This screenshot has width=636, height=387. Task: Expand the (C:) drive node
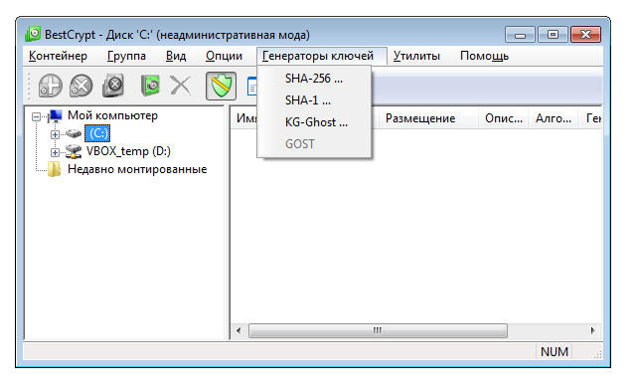(55, 134)
